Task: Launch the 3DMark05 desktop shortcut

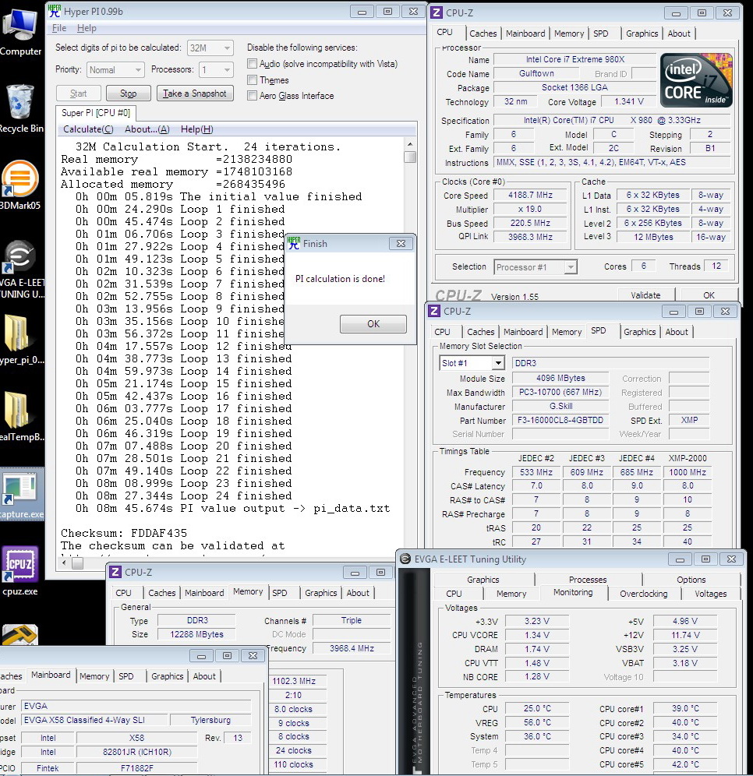Action: click(x=19, y=185)
